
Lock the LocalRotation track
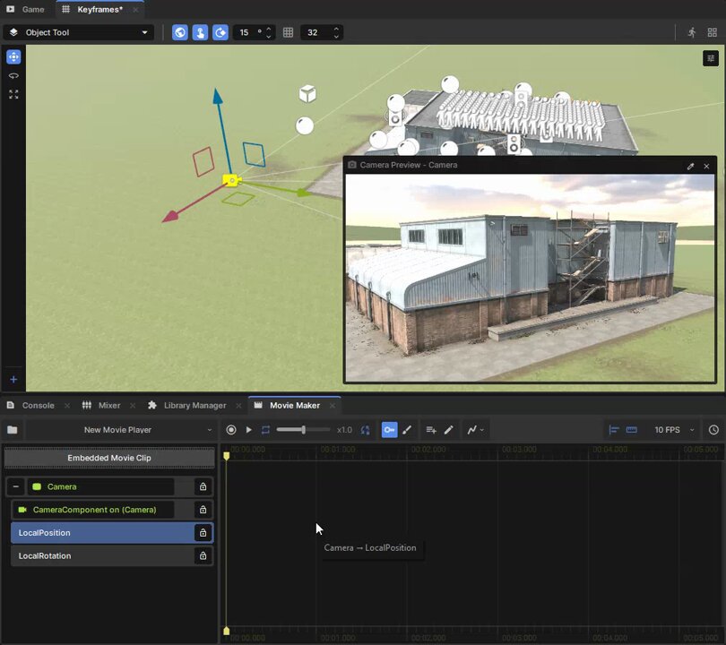coord(203,556)
